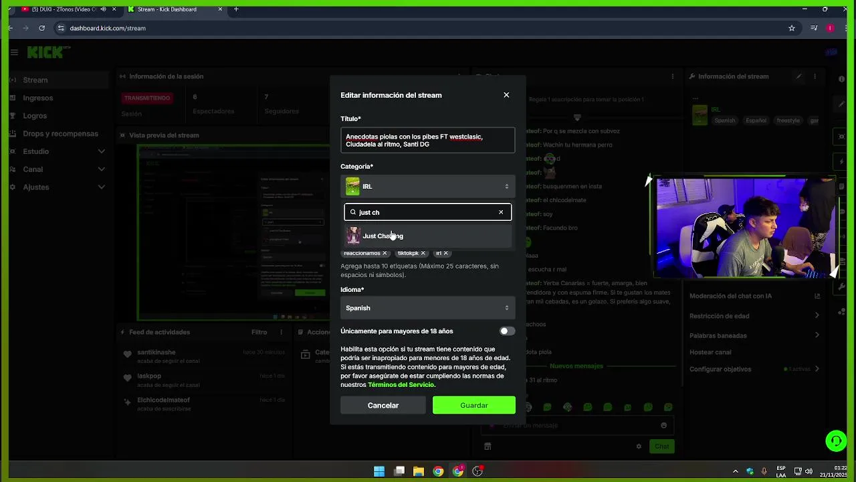Click the Spanish tag in stream info
This screenshot has width=856, height=482.
[724, 120]
